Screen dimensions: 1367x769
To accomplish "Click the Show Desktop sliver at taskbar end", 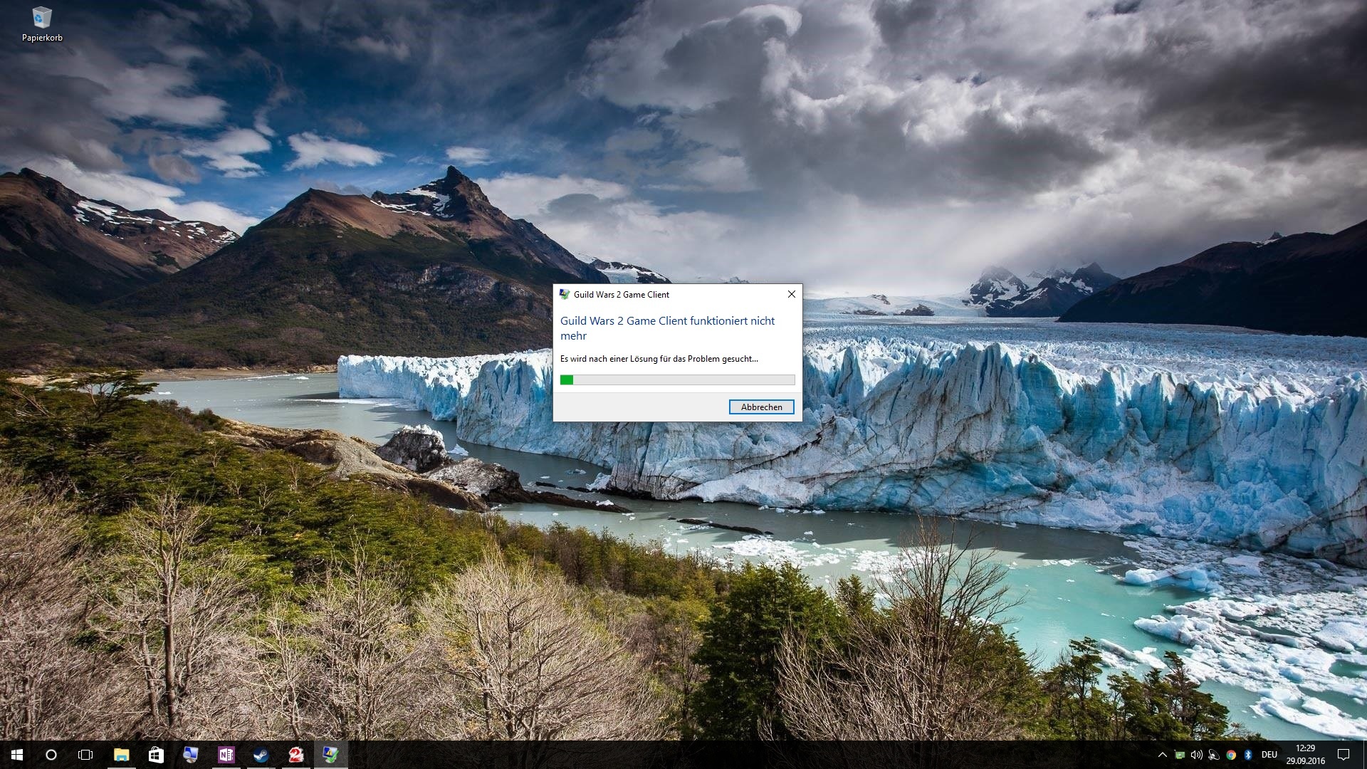I will coord(1364,755).
